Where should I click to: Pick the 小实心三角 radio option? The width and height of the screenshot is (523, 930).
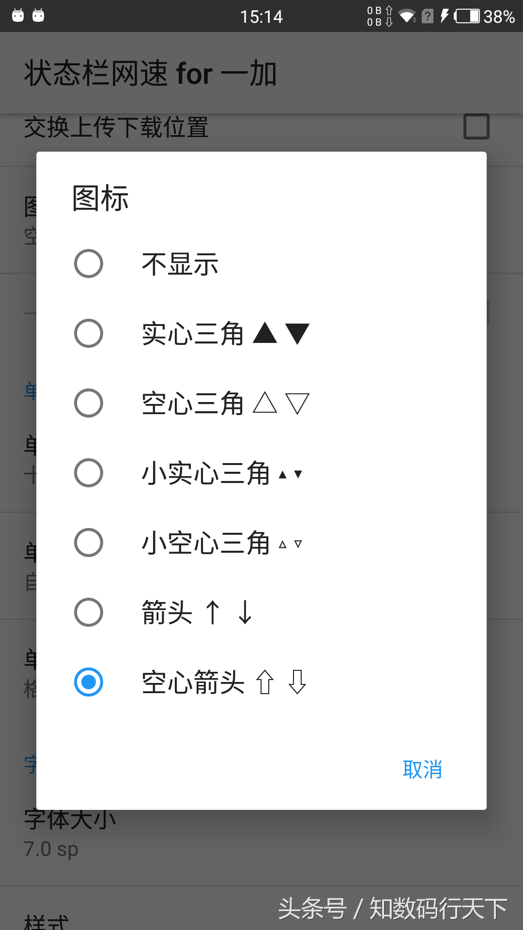tap(89, 473)
